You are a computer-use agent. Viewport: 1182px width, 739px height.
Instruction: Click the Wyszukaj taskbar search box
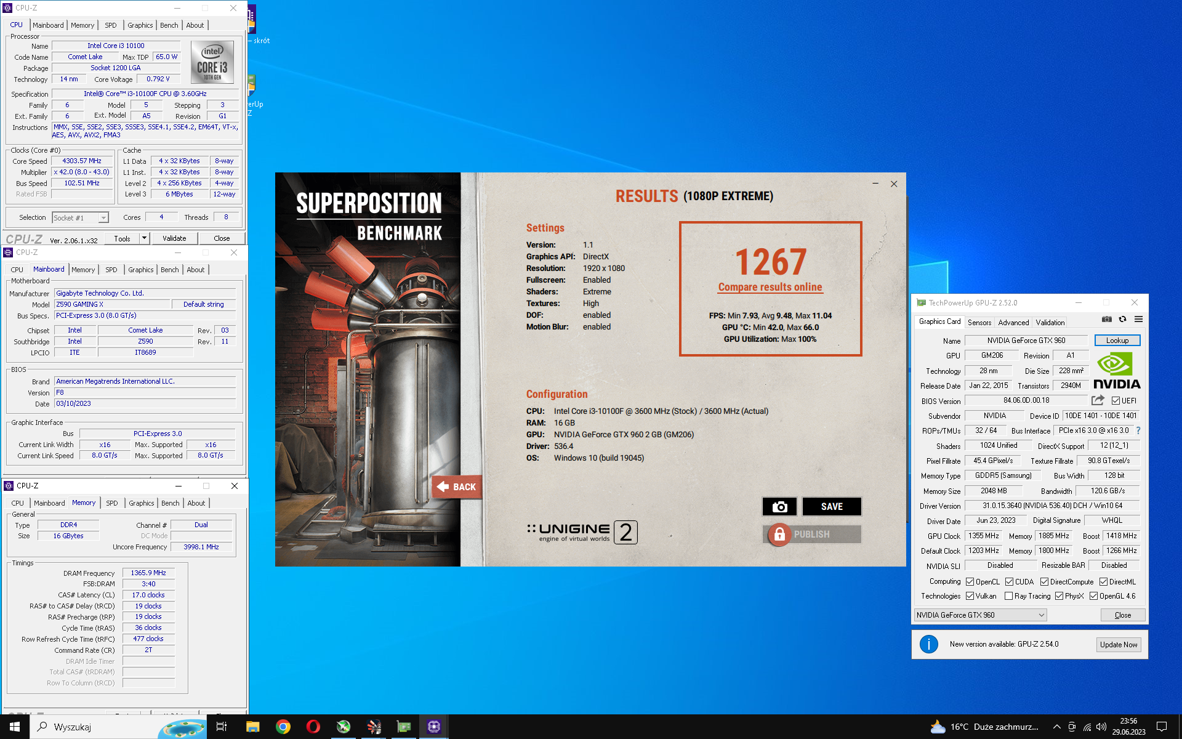coord(118,727)
